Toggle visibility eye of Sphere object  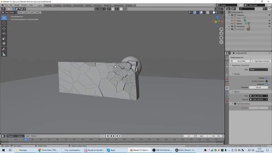tap(269, 23)
